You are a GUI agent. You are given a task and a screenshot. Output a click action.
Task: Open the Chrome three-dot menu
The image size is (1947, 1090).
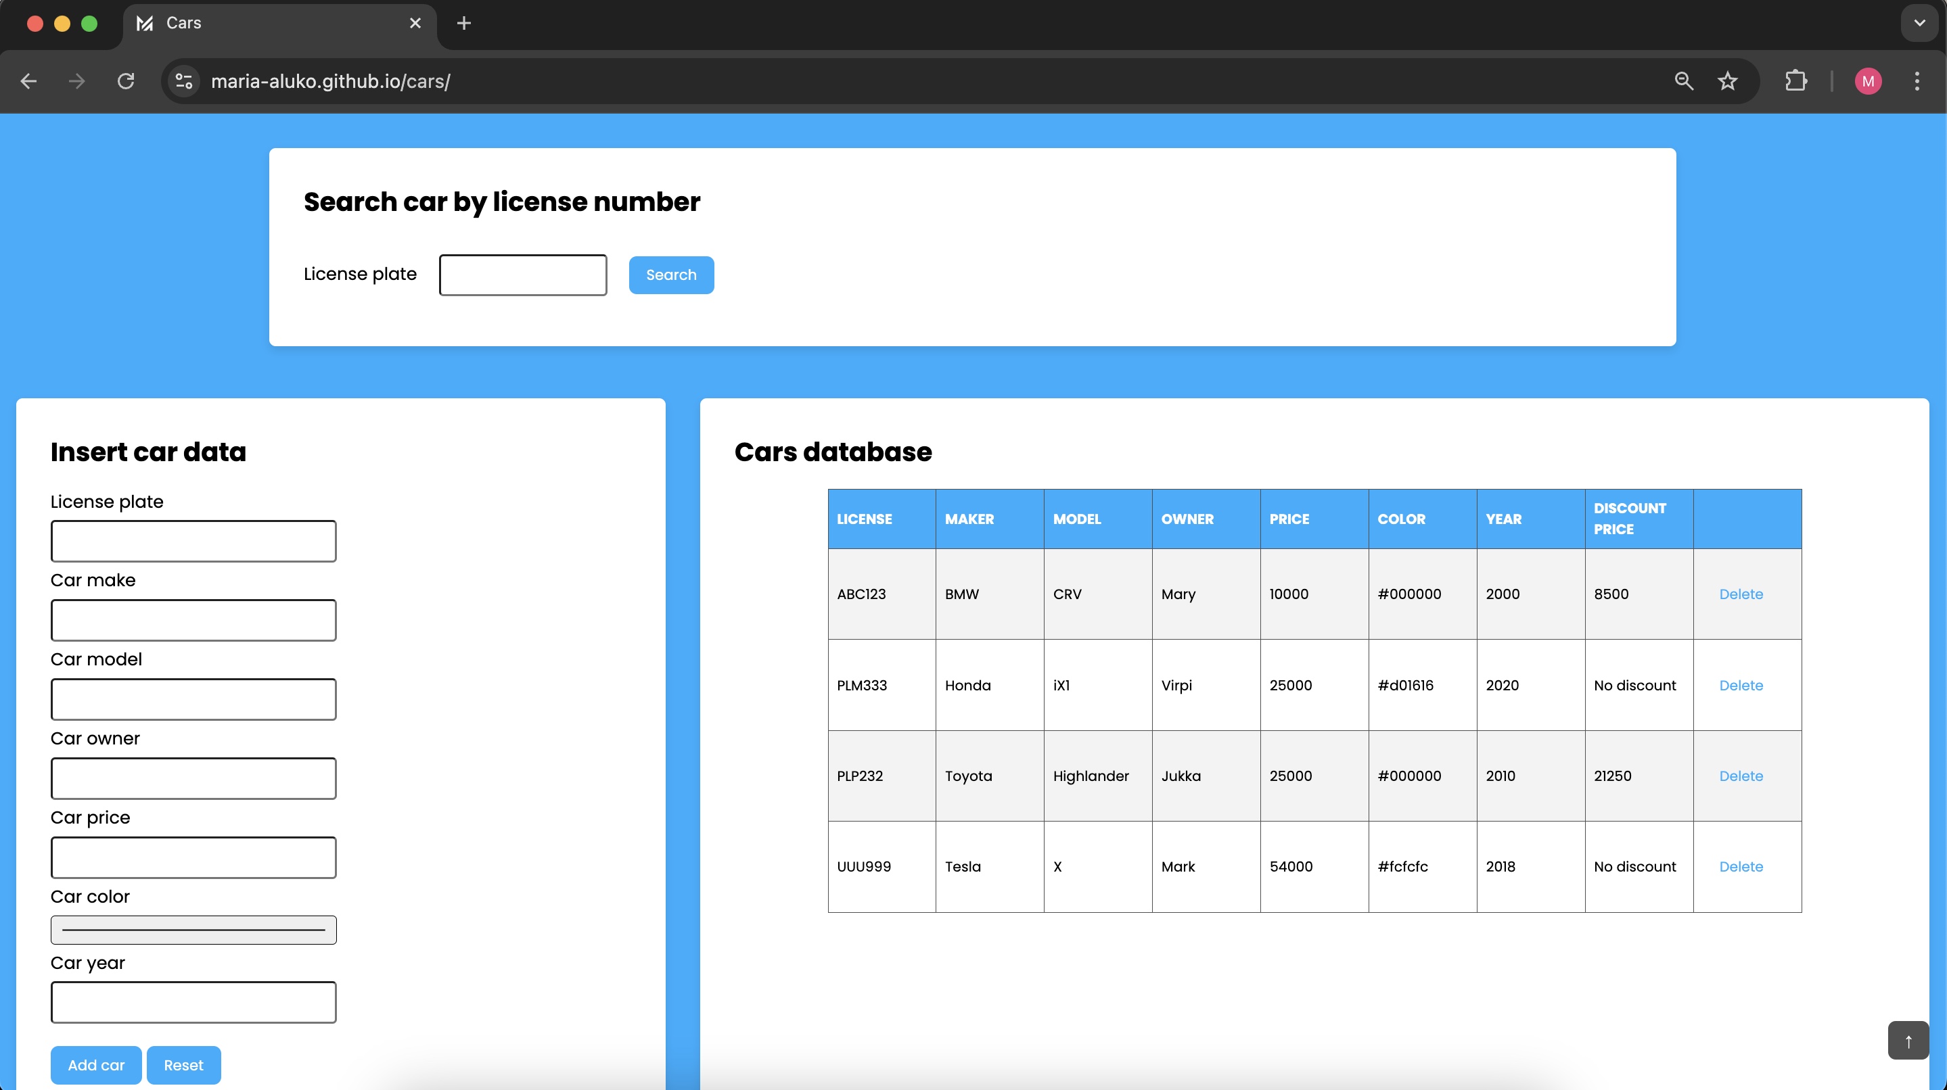point(1917,81)
